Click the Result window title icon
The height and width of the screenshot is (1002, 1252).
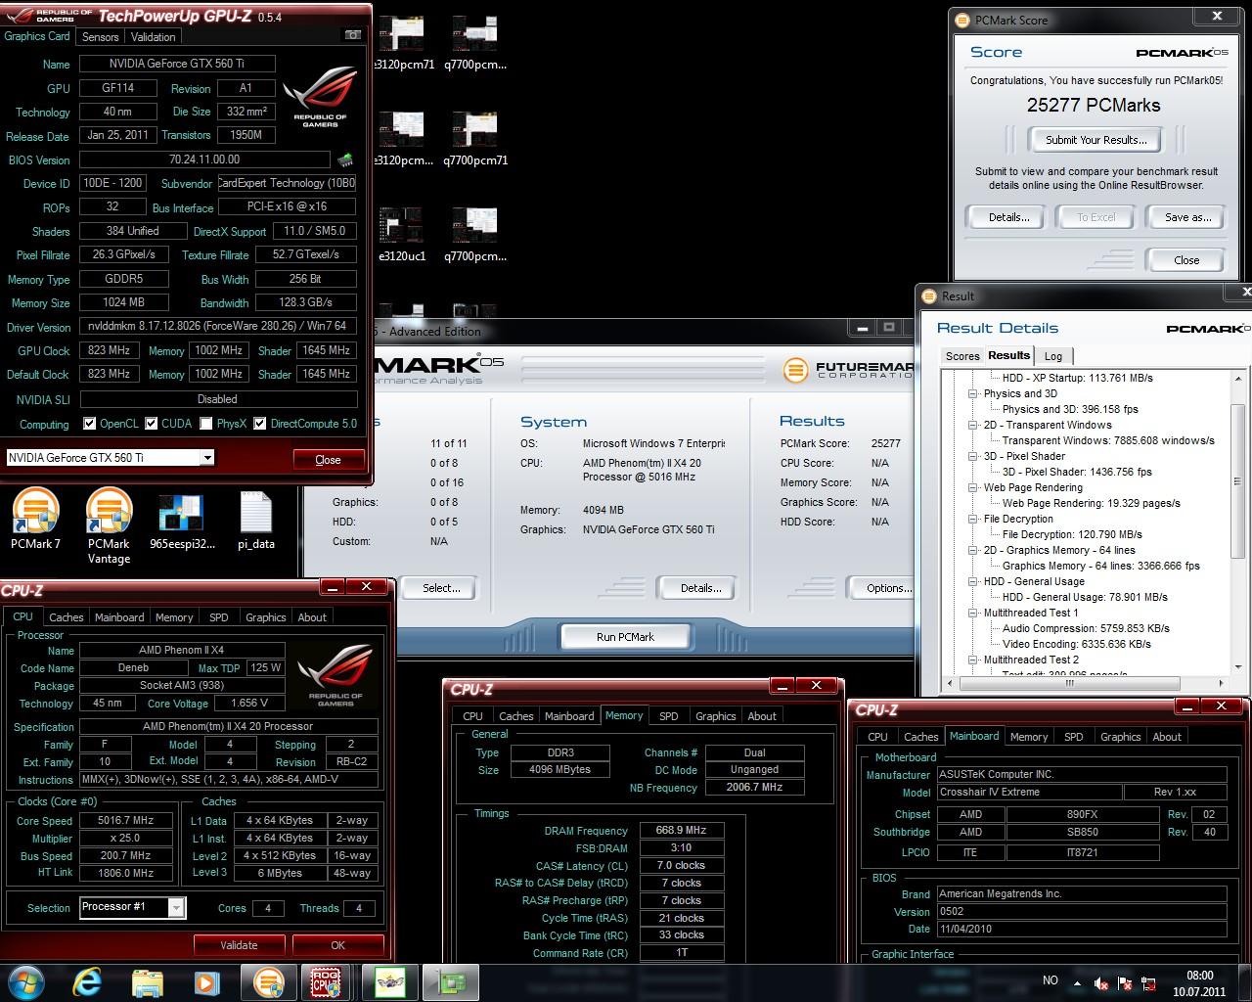pos(930,296)
